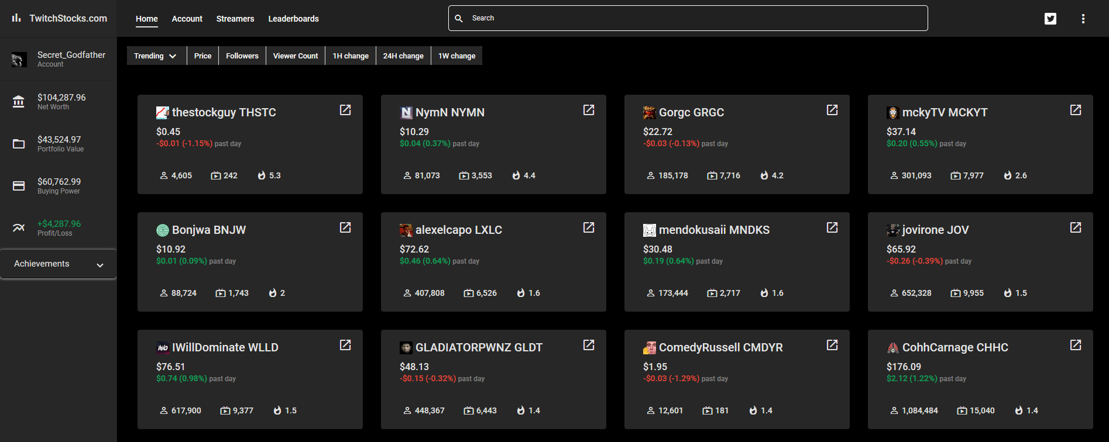
Task: Open alexelcapo LXLC external link icon
Action: 589,227
